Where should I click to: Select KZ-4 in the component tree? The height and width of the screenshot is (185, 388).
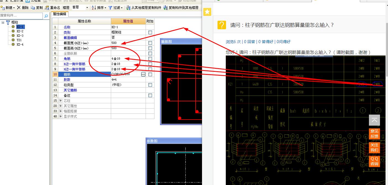tap(20, 44)
